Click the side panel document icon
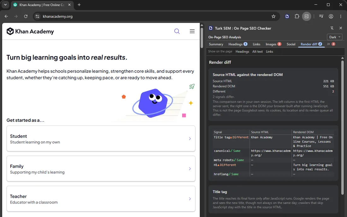This screenshot has height=217, width=347. pos(211,28)
